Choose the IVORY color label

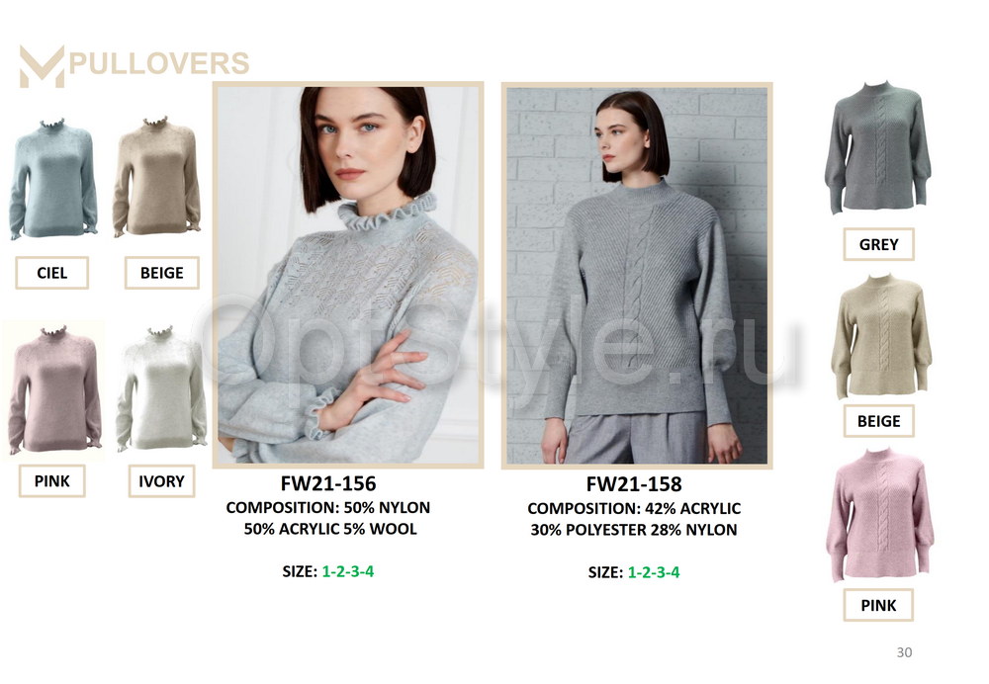click(161, 481)
